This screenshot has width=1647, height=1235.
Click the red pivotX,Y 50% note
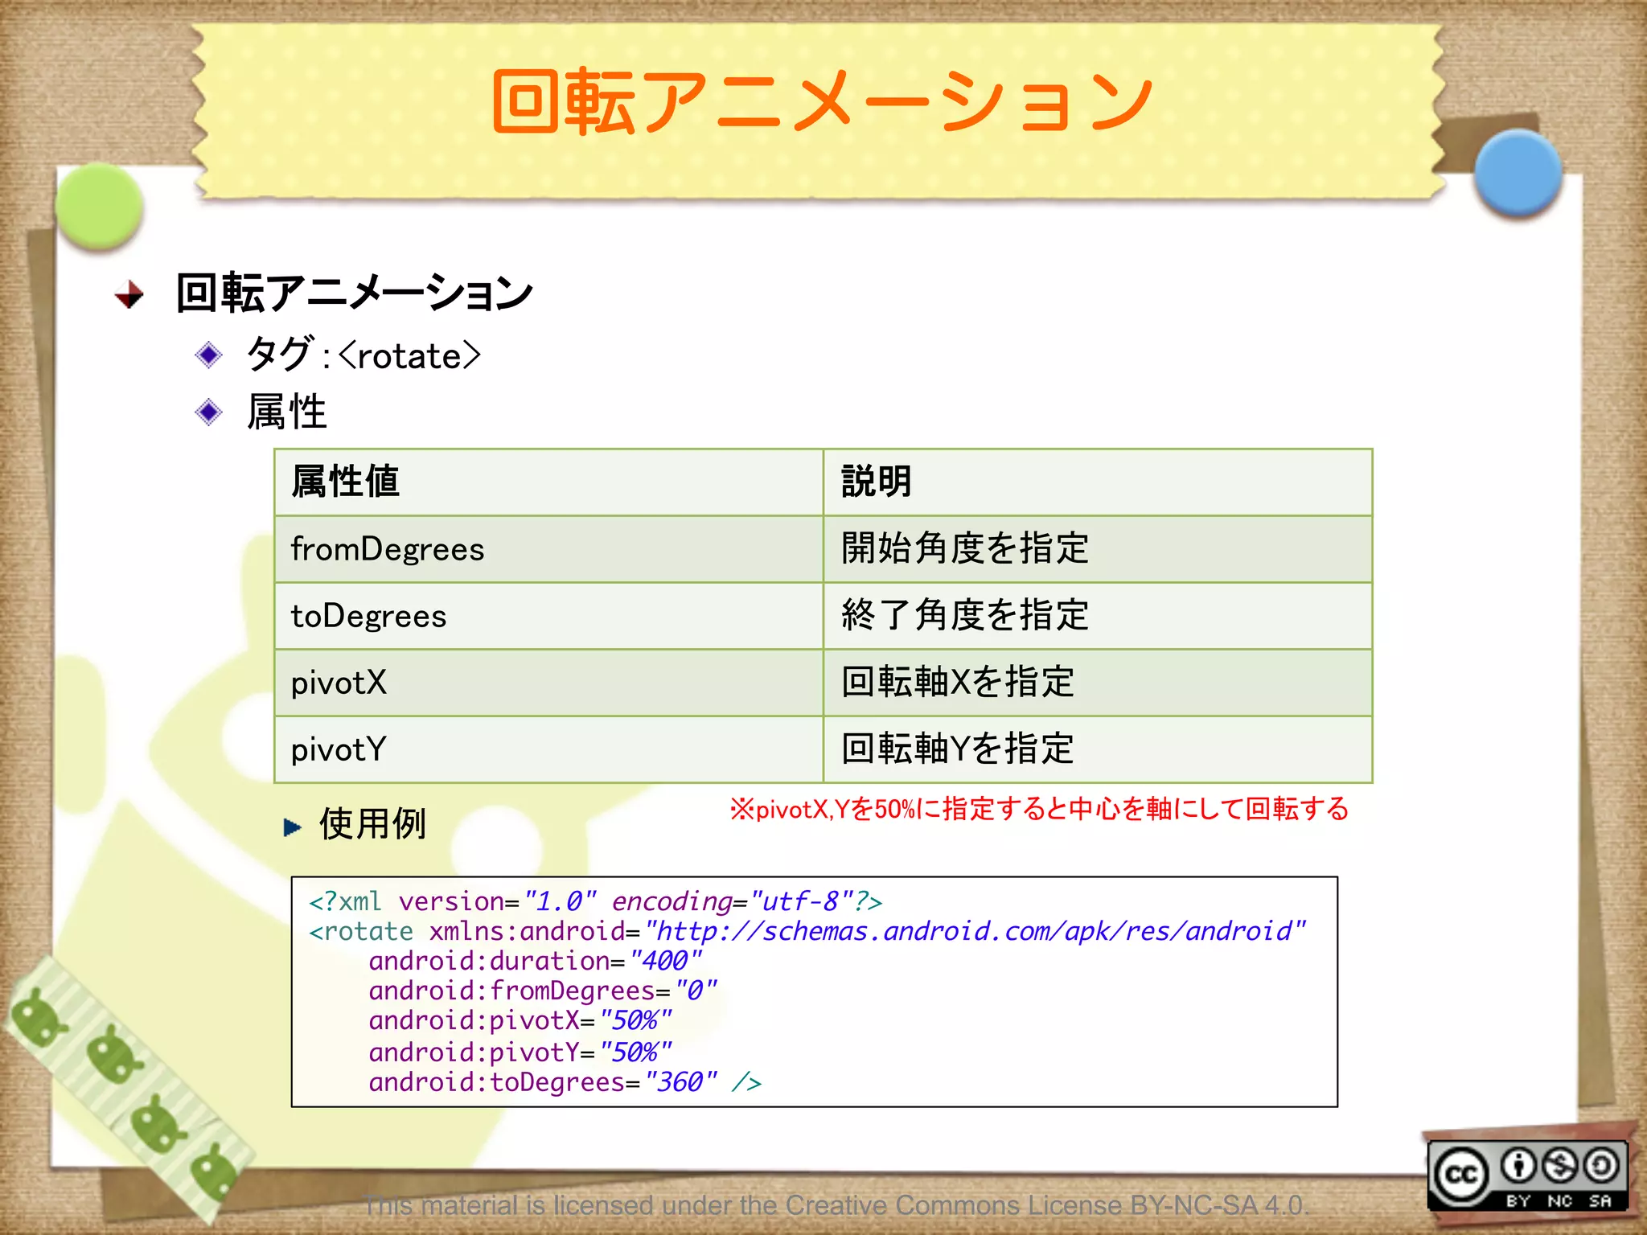1039,809
